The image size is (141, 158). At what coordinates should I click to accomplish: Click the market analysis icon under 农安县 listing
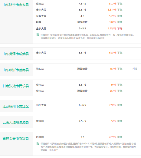[38, 143]
